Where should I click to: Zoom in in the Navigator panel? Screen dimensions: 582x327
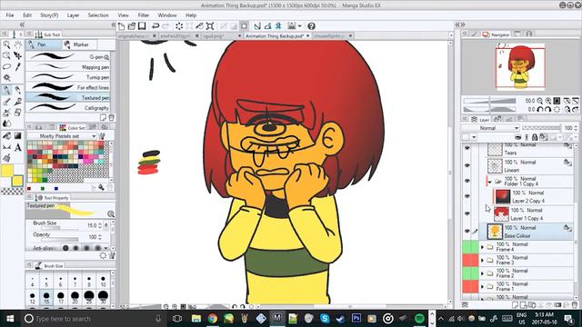pos(548,101)
